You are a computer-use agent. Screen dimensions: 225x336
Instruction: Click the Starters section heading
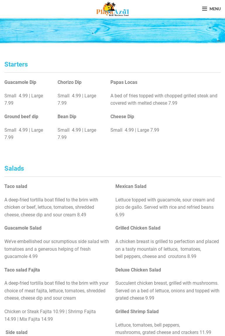(x=16, y=64)
